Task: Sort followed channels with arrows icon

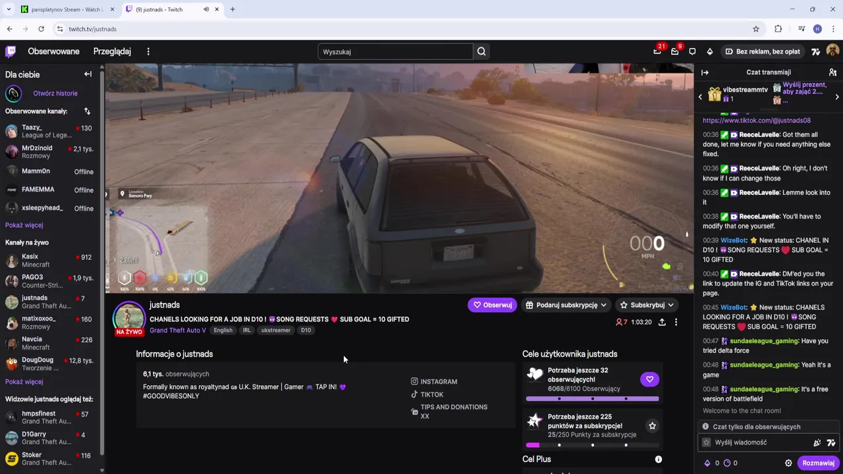Action: click(87, 111)
